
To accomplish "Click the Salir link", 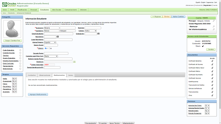I will click(215, 2).
